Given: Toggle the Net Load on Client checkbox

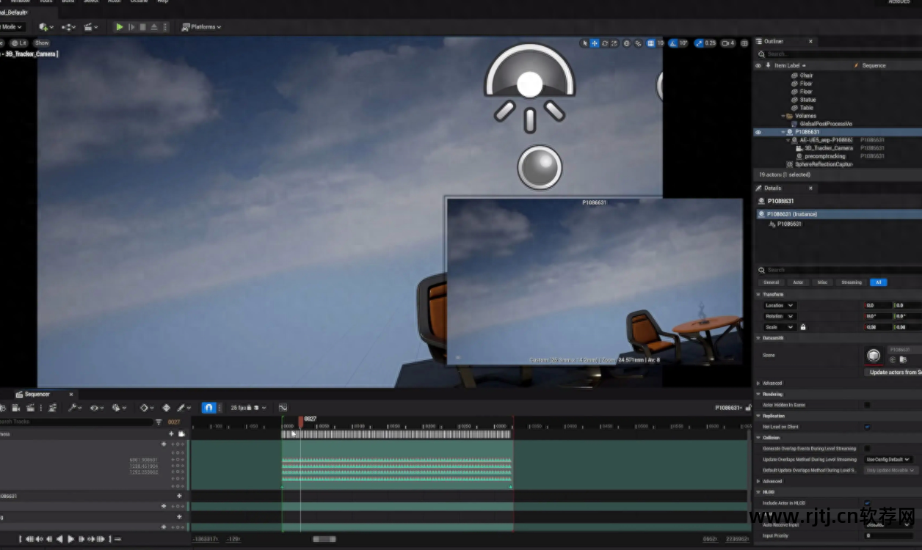Looking at the screenshot, I should pyautogui.click(x=867, y=427).
